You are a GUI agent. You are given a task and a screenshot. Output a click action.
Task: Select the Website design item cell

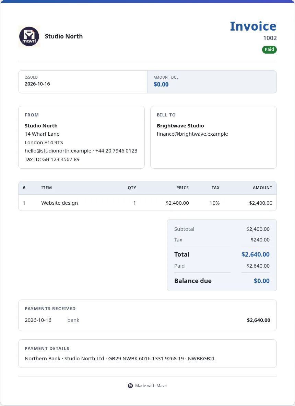(59, 203)
